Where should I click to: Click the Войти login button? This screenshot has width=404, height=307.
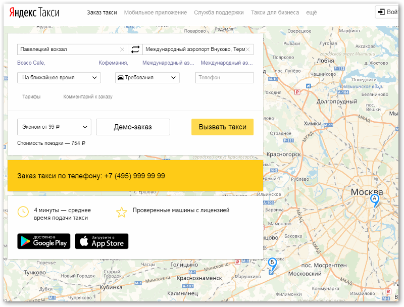click(387, 12)
